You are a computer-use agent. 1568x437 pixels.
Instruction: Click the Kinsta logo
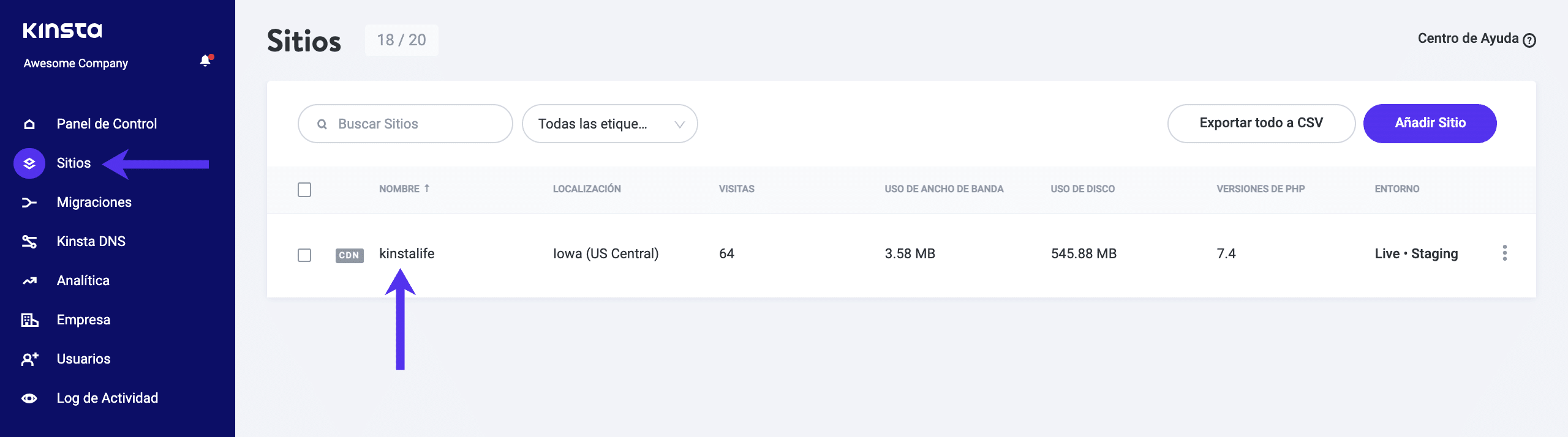[62, 31]
